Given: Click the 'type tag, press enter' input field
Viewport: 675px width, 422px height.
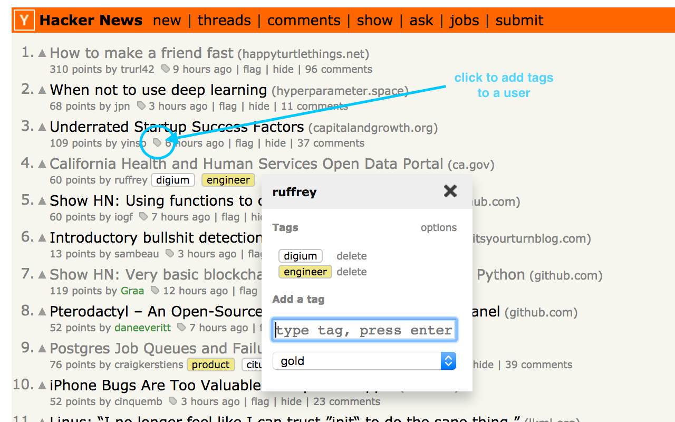Looking at the screenshot, I should click(364, 330).
